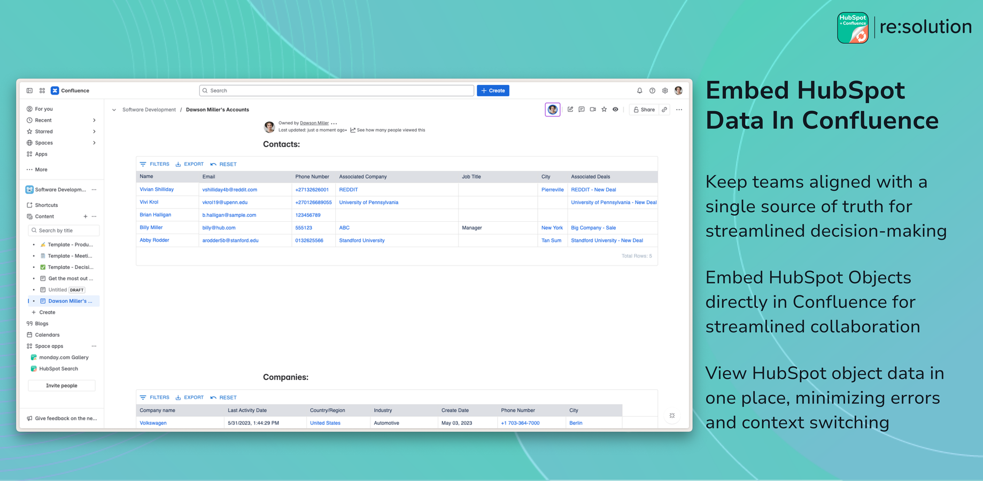Click EXPORT on the Companies table
The image size is (983, 481).
click(190, 398)
